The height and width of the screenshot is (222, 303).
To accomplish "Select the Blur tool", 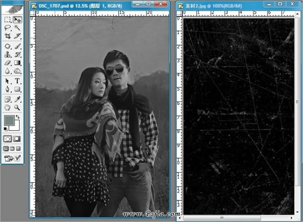I will coord(8,71).
